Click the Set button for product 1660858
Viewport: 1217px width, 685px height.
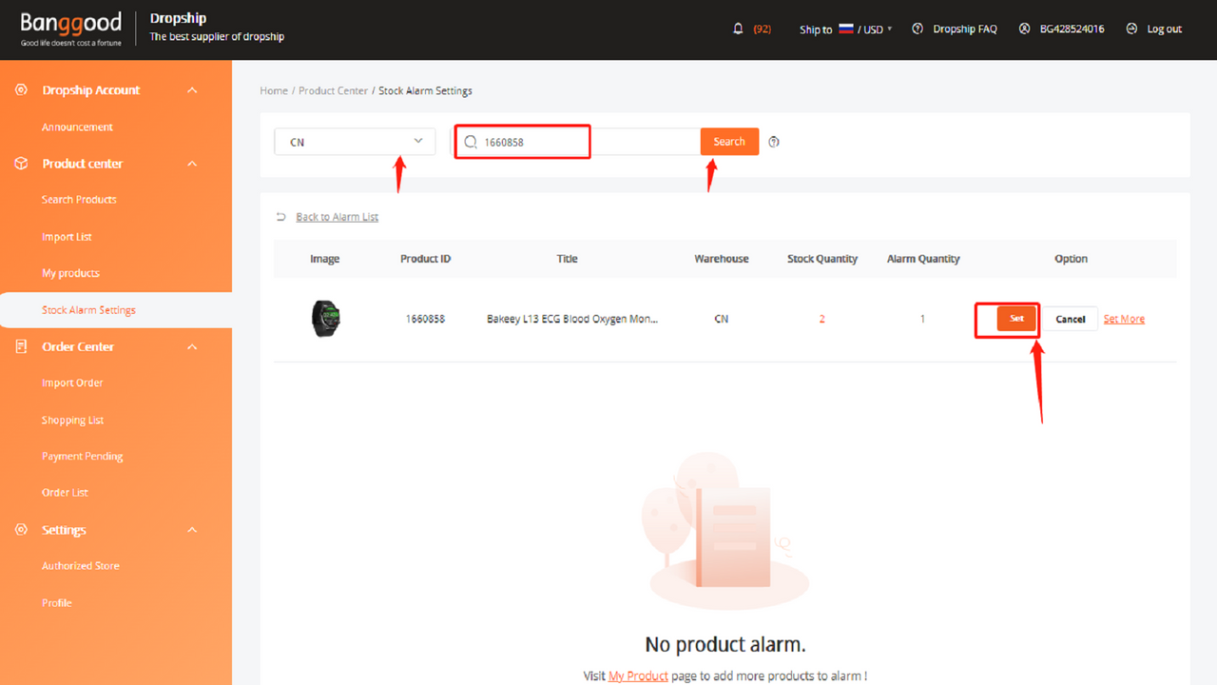pyautogui.click(x=1016, y=319)
